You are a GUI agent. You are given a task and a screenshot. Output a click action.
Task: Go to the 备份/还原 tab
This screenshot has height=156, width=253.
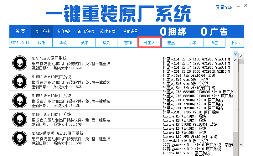pyautogui.click(x=86, y=31)
